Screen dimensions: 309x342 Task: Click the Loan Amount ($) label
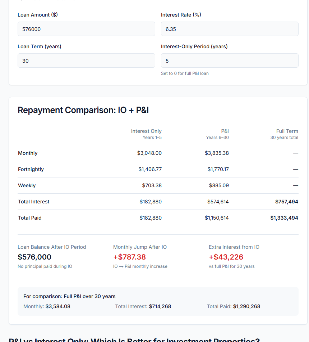[38, 15]
